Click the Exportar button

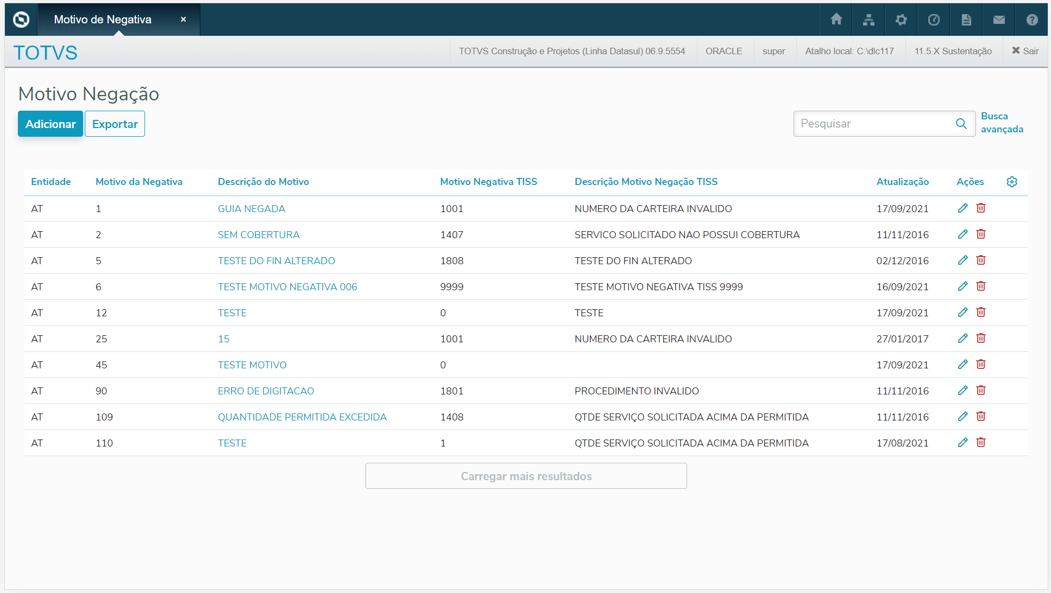(115, 124)
